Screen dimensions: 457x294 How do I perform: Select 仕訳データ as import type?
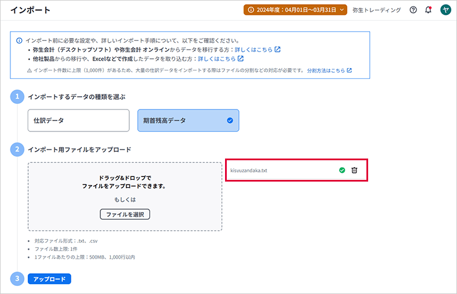[78, 120]
